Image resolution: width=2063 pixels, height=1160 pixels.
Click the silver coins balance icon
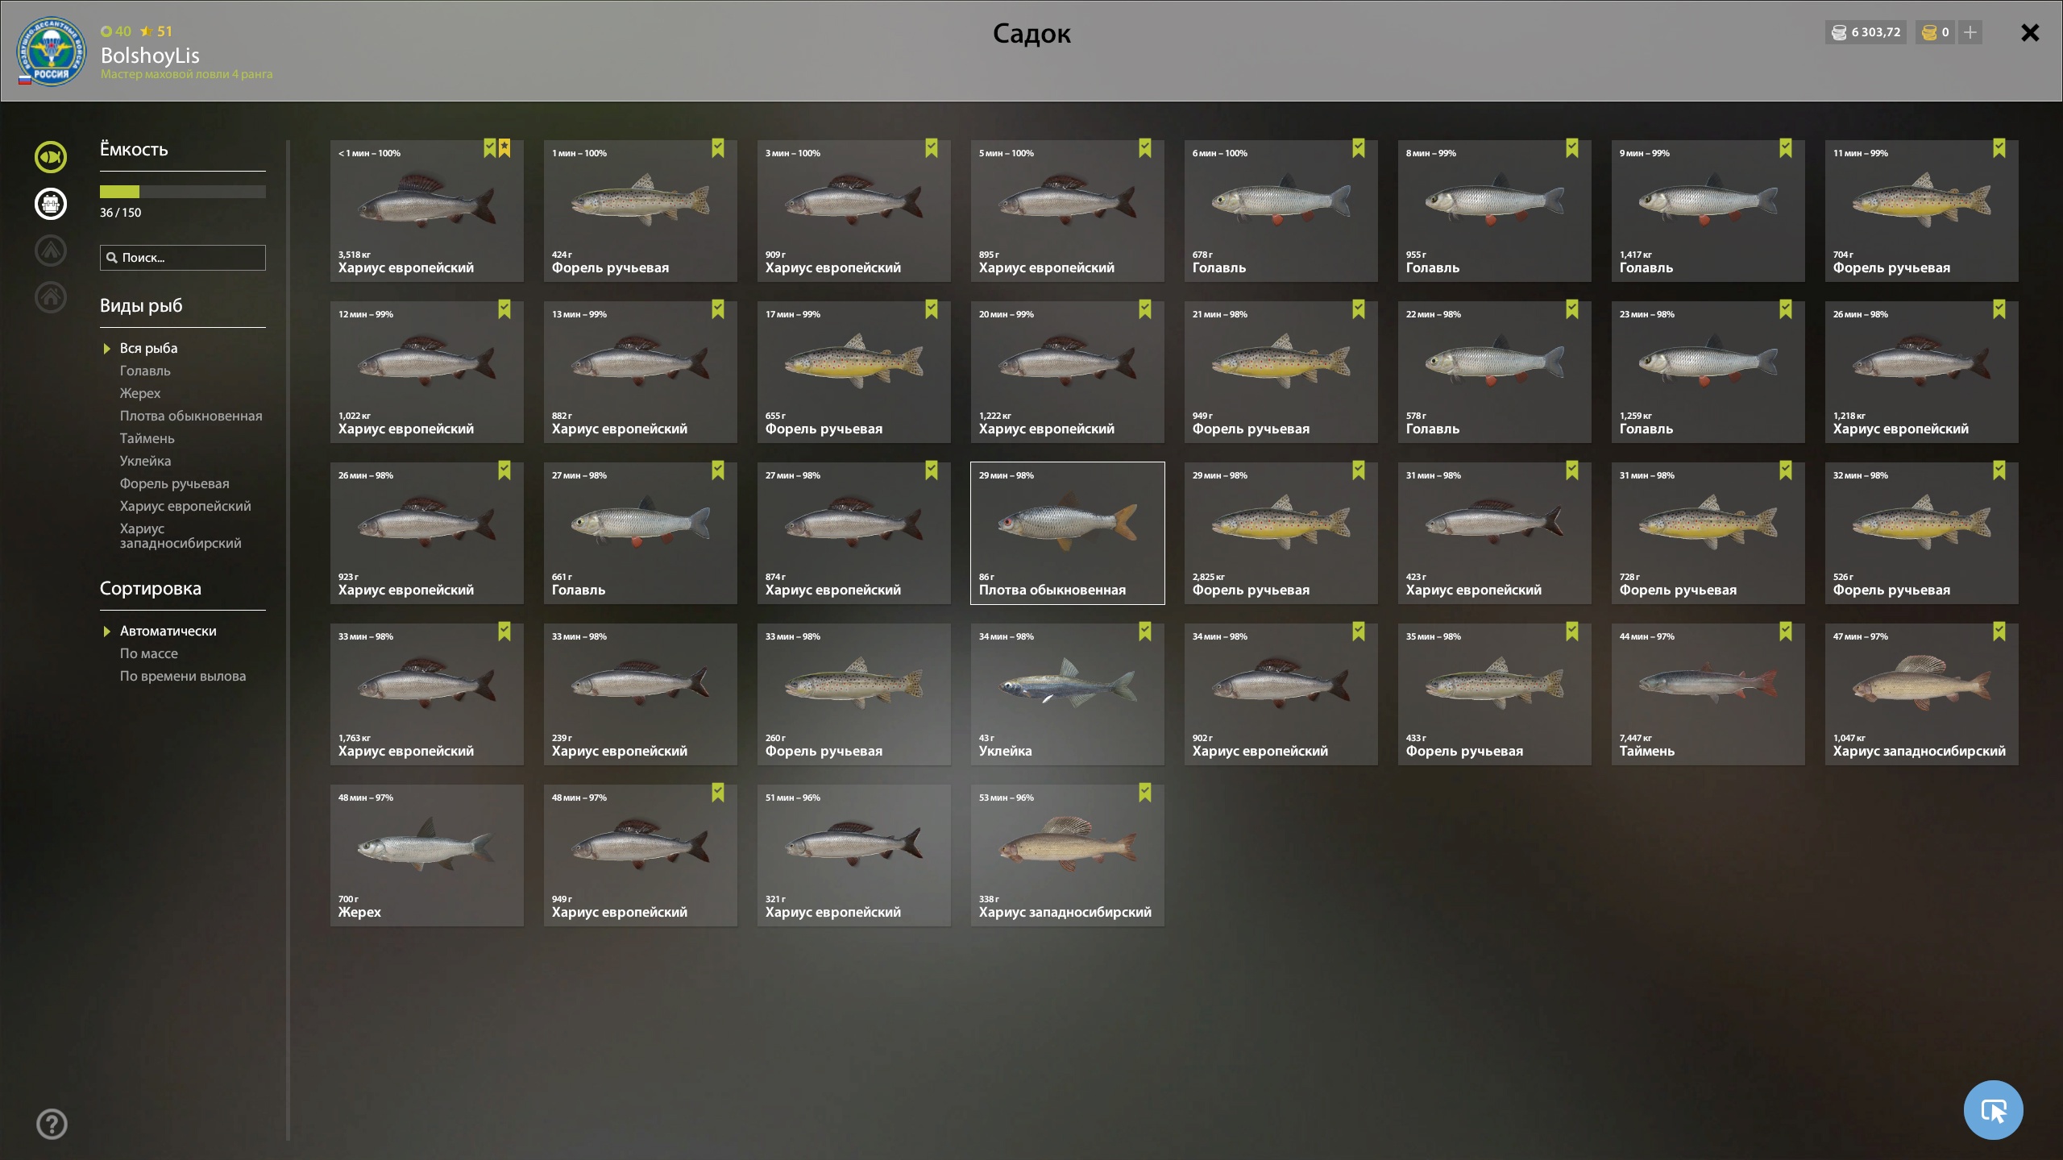(1839, 32)
